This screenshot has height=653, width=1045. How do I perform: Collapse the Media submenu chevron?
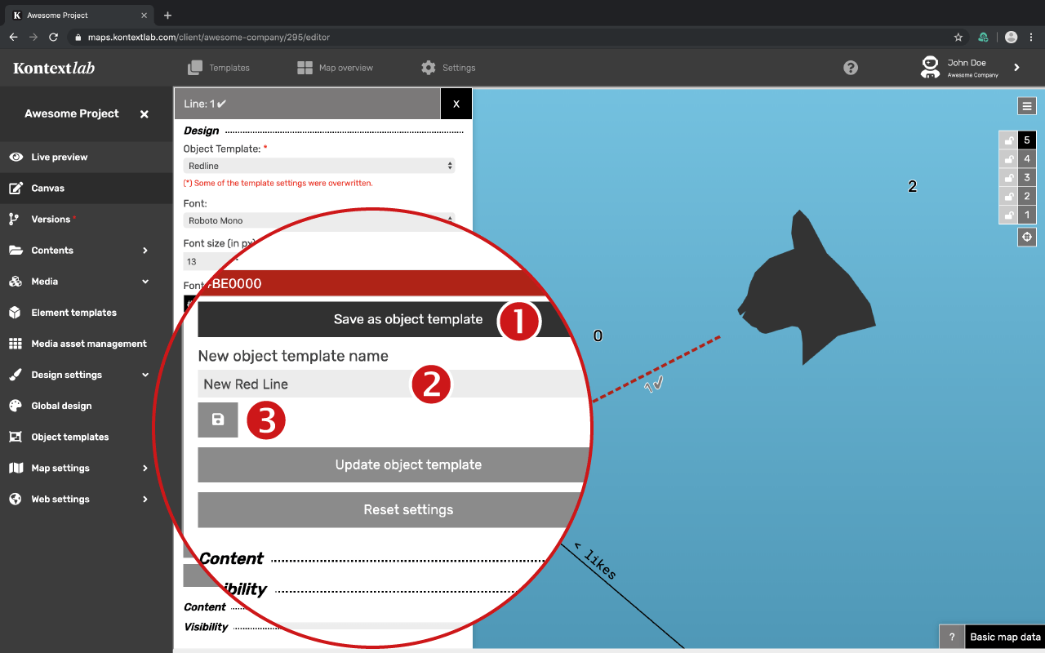pos(145,282)
